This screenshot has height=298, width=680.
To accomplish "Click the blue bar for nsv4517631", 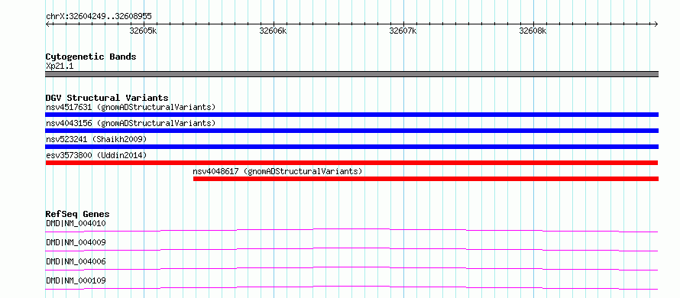I will pyautogui.click(x=351, y=115).
